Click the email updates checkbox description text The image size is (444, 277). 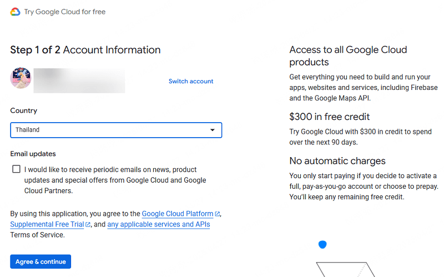click(x=115, y=180)
